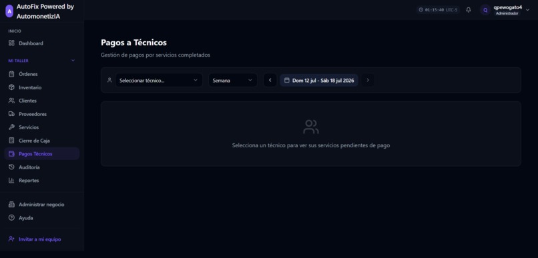Click the Reportes bar chart icon
This screenshot has width=538, height=258.
pos(11,180)
